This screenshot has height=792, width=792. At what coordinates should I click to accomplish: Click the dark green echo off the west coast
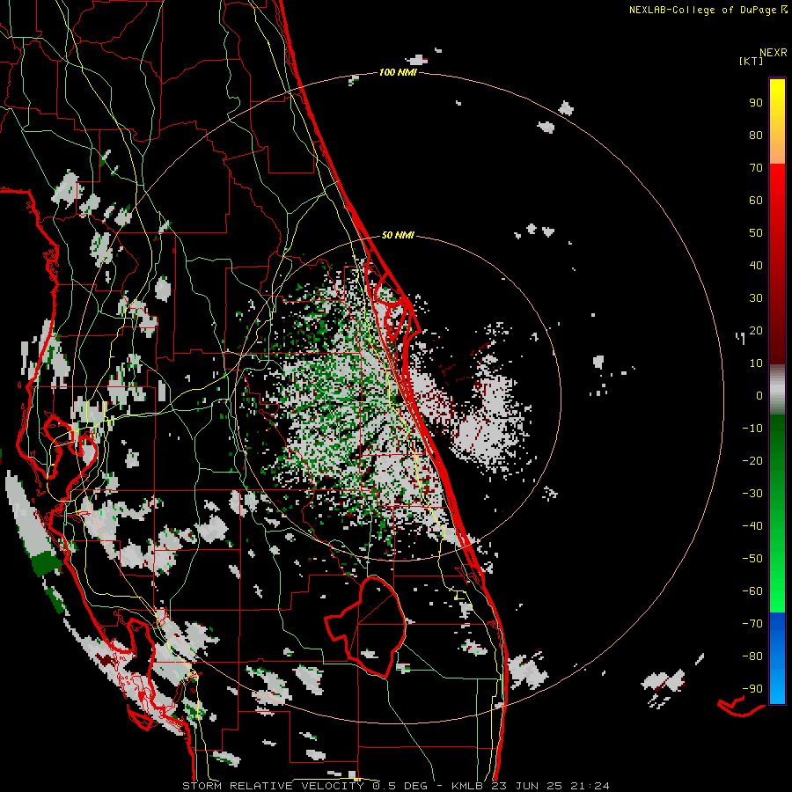(x=47, y=564)
